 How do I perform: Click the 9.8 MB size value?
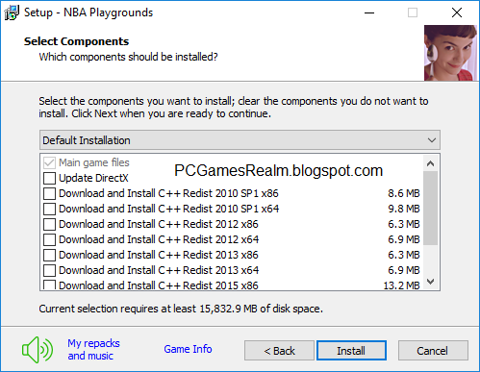[x=404, y=209]
